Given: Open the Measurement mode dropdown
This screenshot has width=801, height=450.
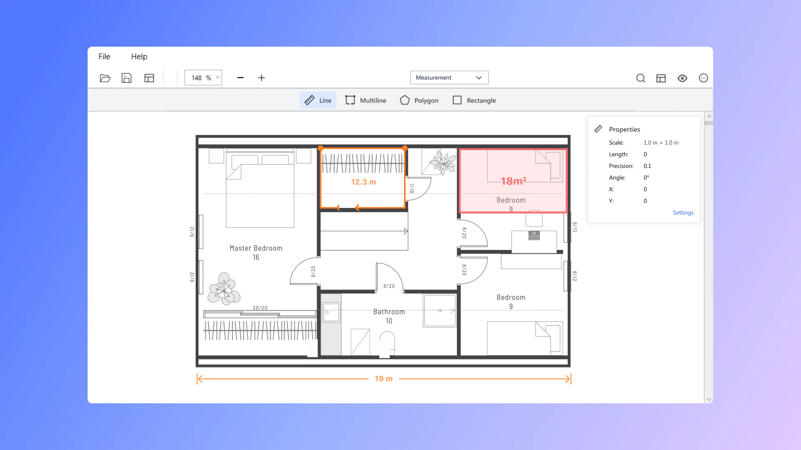Looking at the screenshot, I should [x=449, y=77].
